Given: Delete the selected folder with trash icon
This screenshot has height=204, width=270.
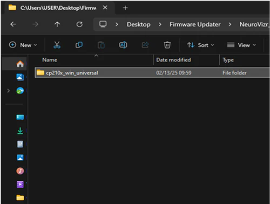Looking at the screenshot, I should coord(167,45).
